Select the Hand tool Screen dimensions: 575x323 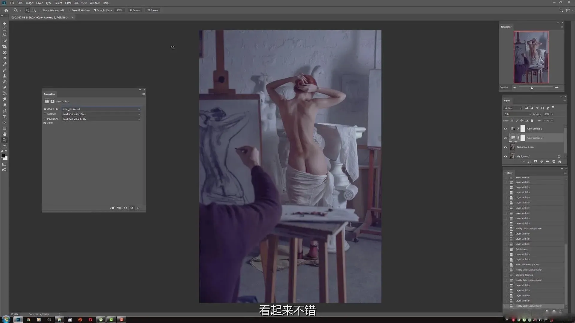4,134
